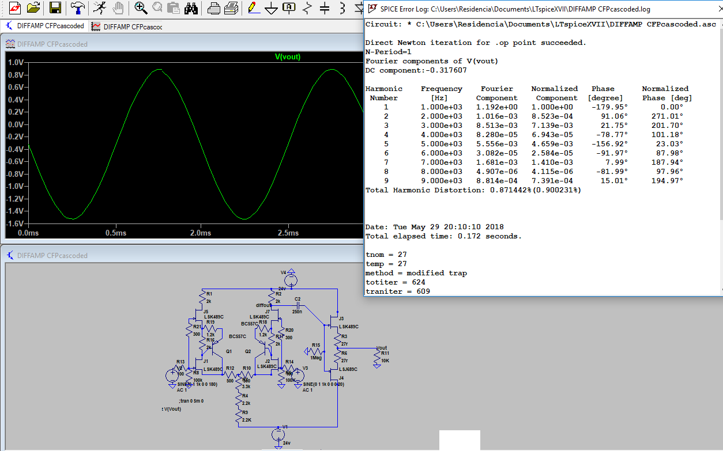Screen dimensions: 723x451
Task: Open print setup printer icon
Action: pos(213,8)
